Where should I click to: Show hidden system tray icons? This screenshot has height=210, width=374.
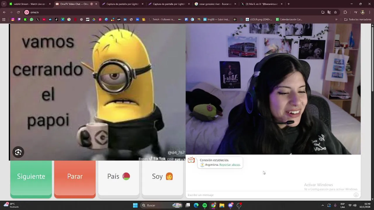pos(323,205)
